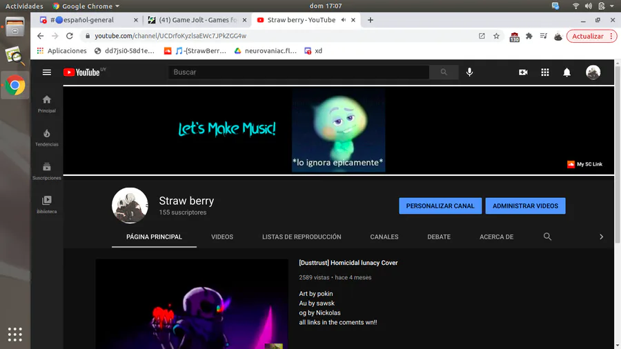
Task: Switch to LISTAS DE REPRODUCCIÓN tab
Action: (x=302, y=237)
